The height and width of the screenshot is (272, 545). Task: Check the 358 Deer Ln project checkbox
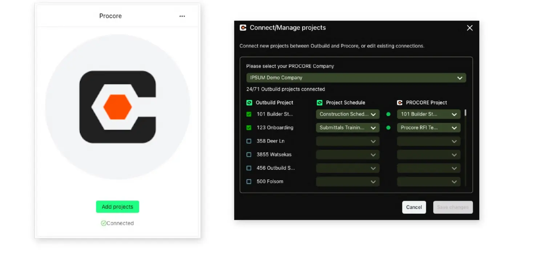[249, 141]
